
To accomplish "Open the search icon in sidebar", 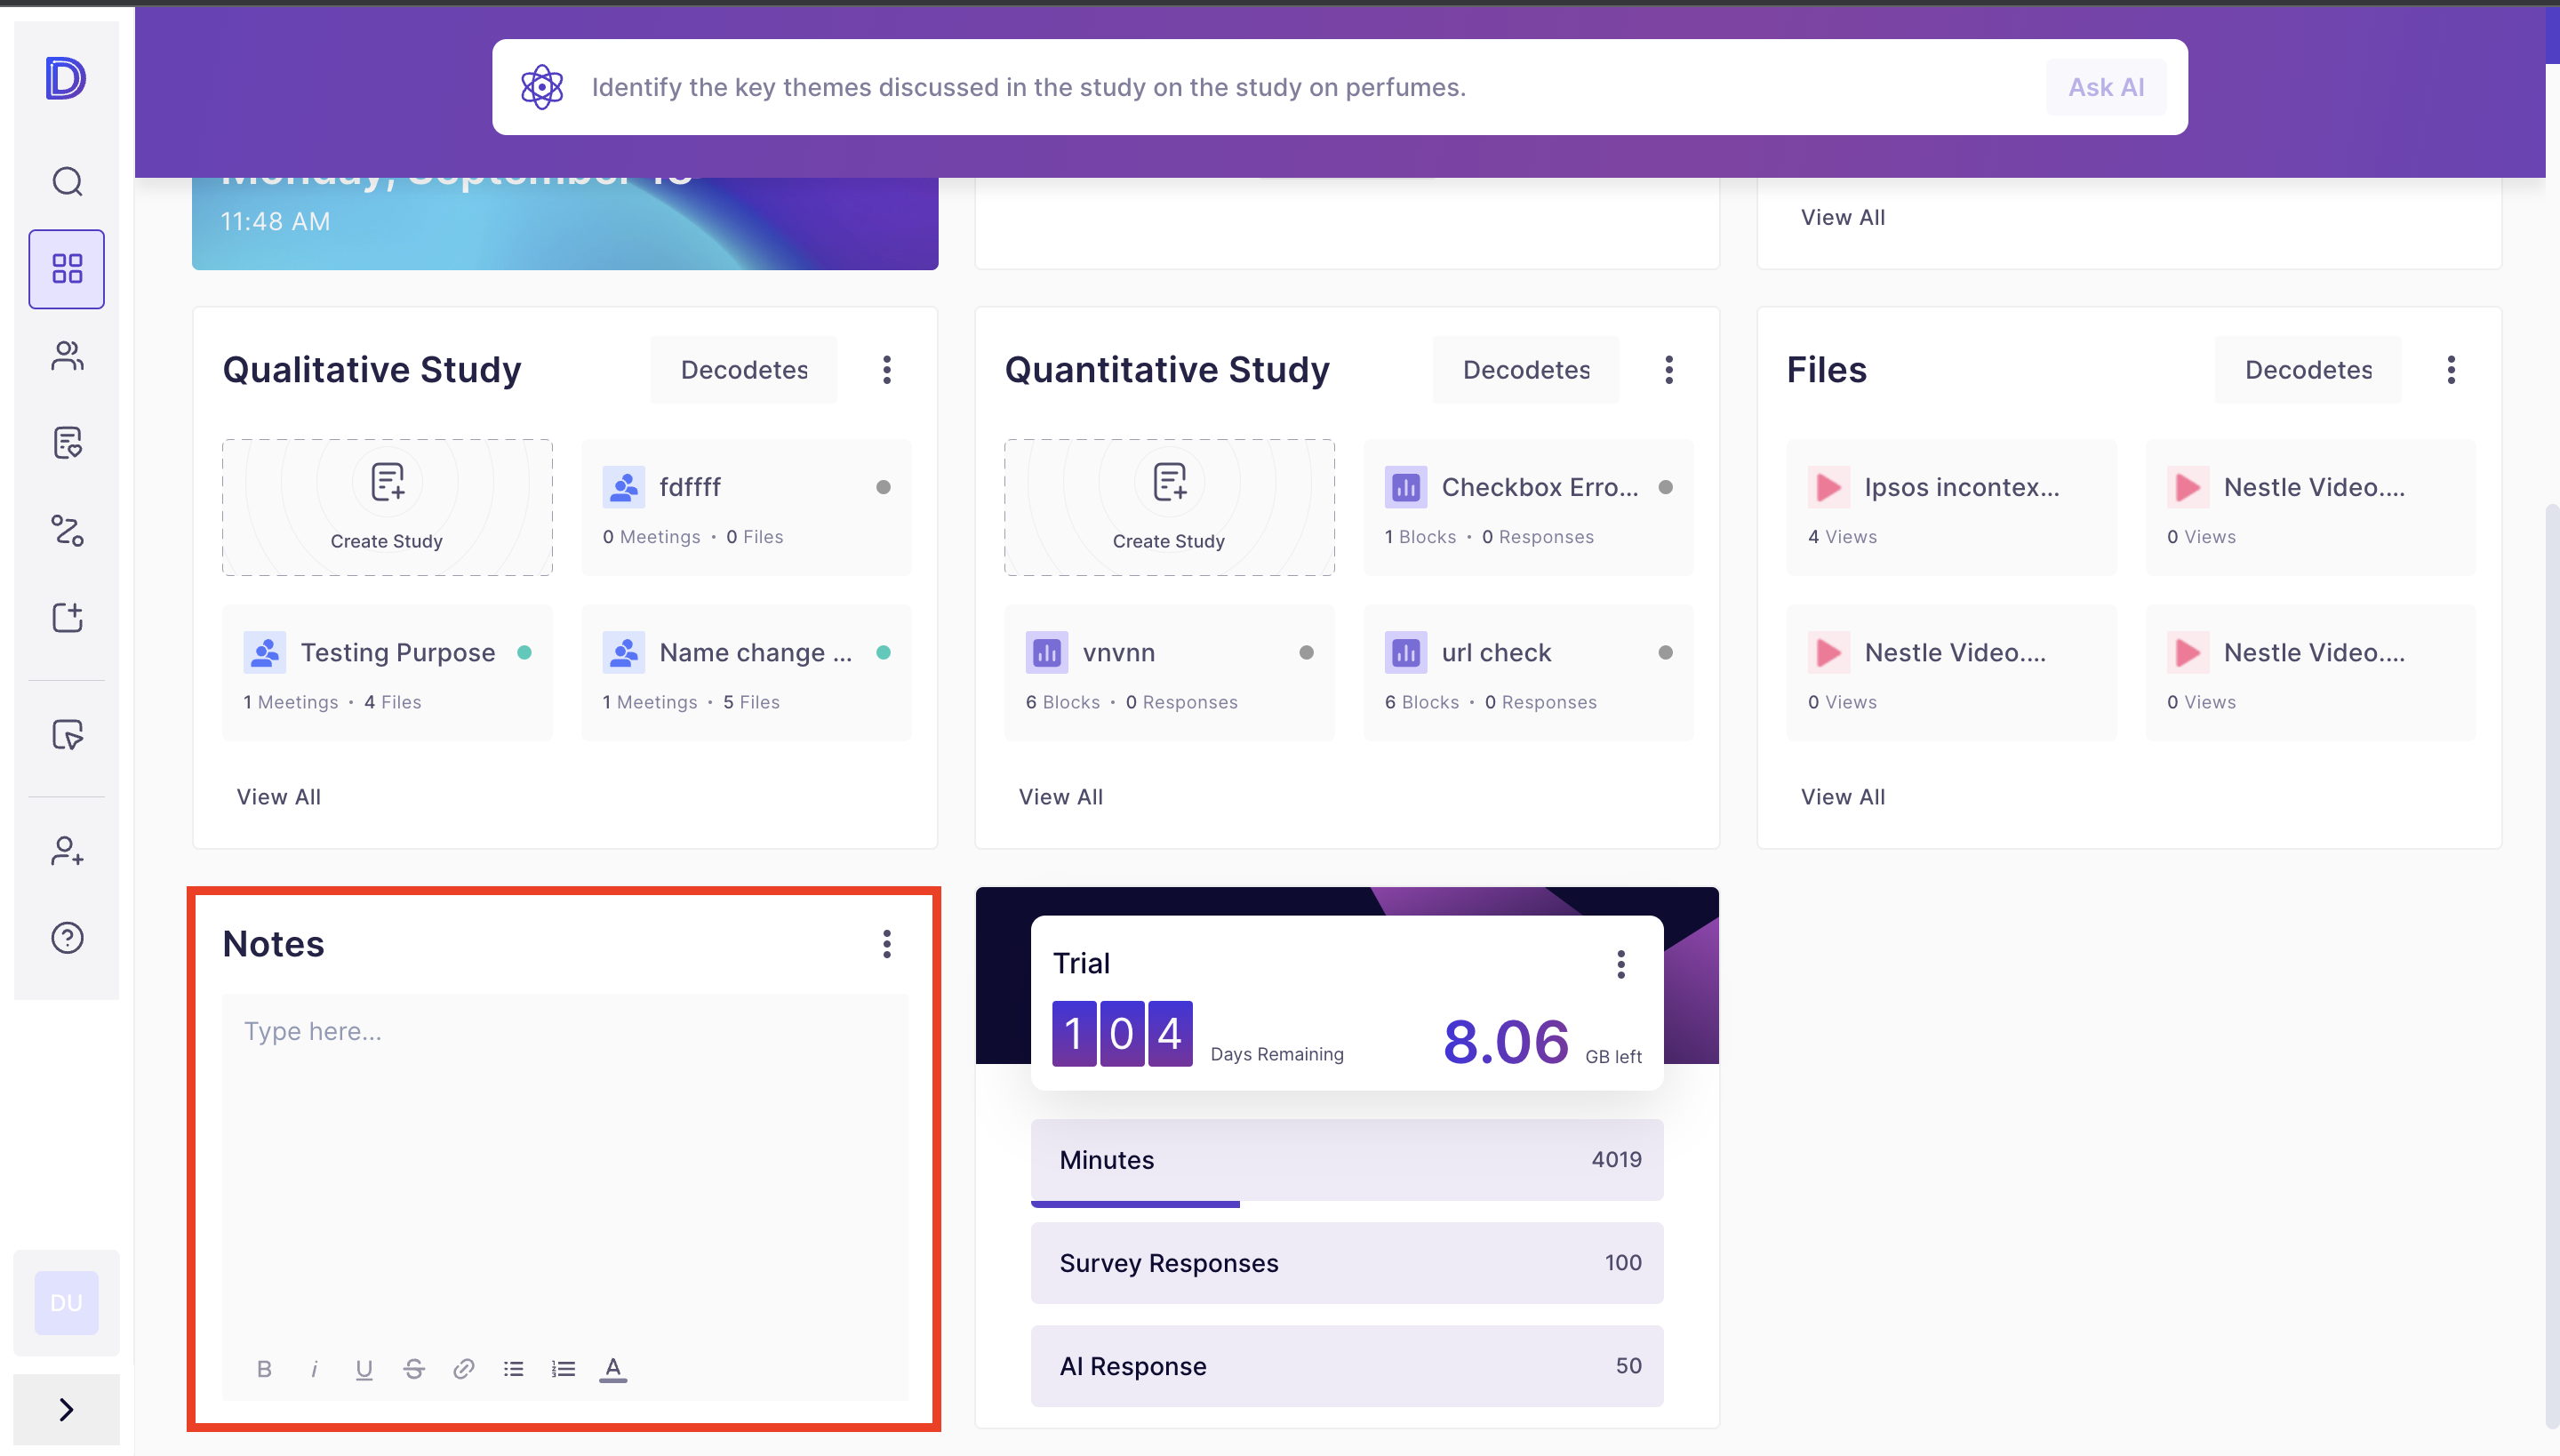I will (67, 181).
